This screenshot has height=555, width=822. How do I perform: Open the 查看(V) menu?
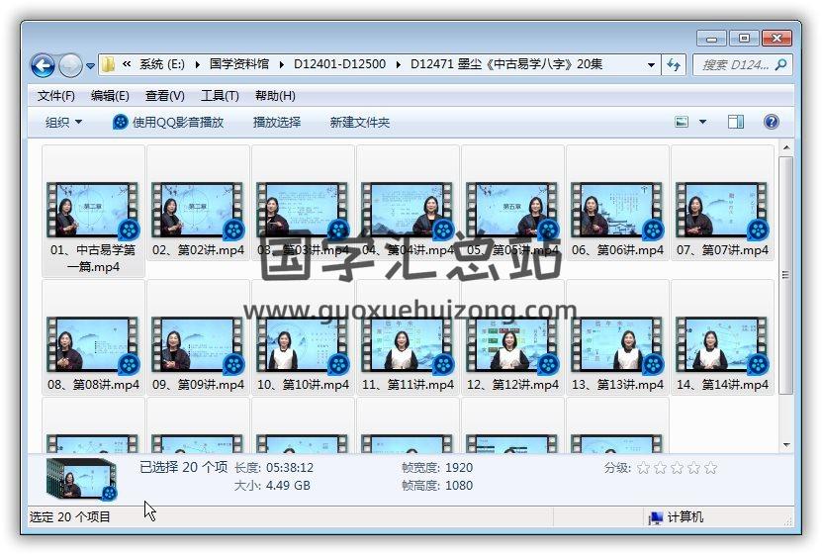pyautogui.click(x=164, y=96)
